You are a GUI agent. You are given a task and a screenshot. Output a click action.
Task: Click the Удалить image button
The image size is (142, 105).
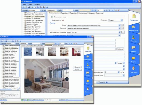77,70
